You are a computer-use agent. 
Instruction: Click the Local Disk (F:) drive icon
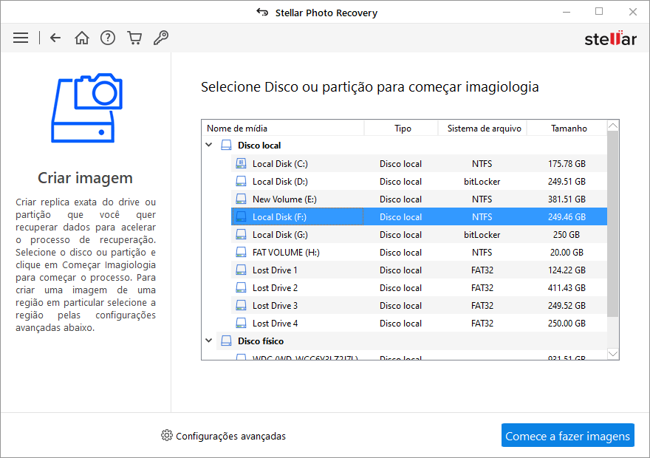pyautogui.click(x=241, y=216)
